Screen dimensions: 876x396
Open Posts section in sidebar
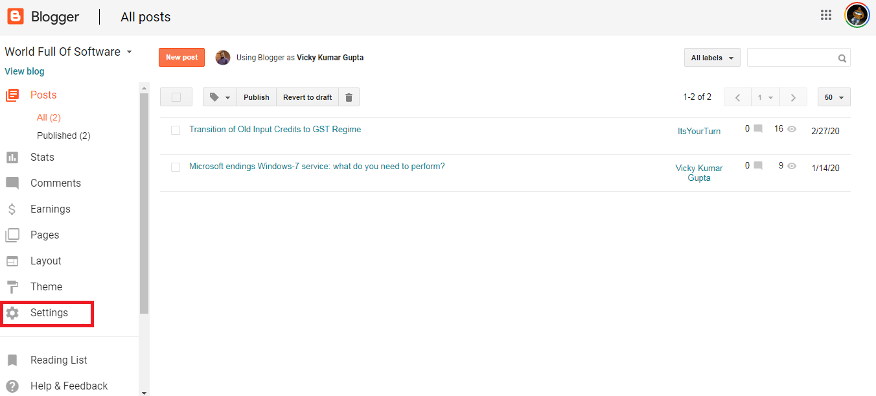click(43, 95)
